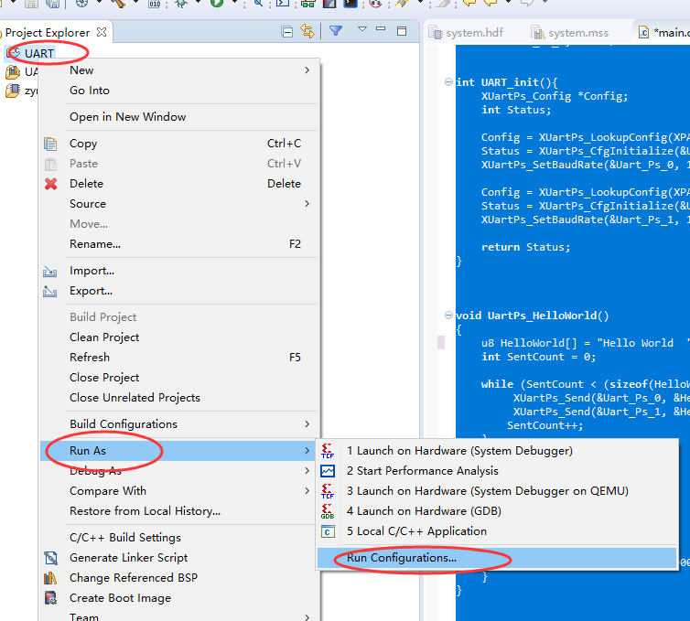Select the Run As menu entry
Screen dimensions: 690x621
tap(178, 451)
